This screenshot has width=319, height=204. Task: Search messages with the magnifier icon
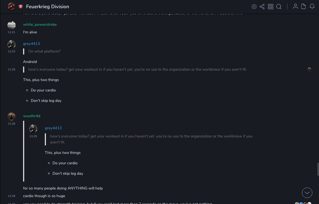(x=279, y=7)
